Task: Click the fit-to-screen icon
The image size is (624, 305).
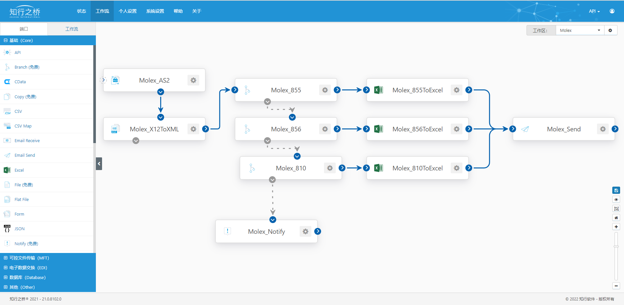Action: [x=616, y=208]
